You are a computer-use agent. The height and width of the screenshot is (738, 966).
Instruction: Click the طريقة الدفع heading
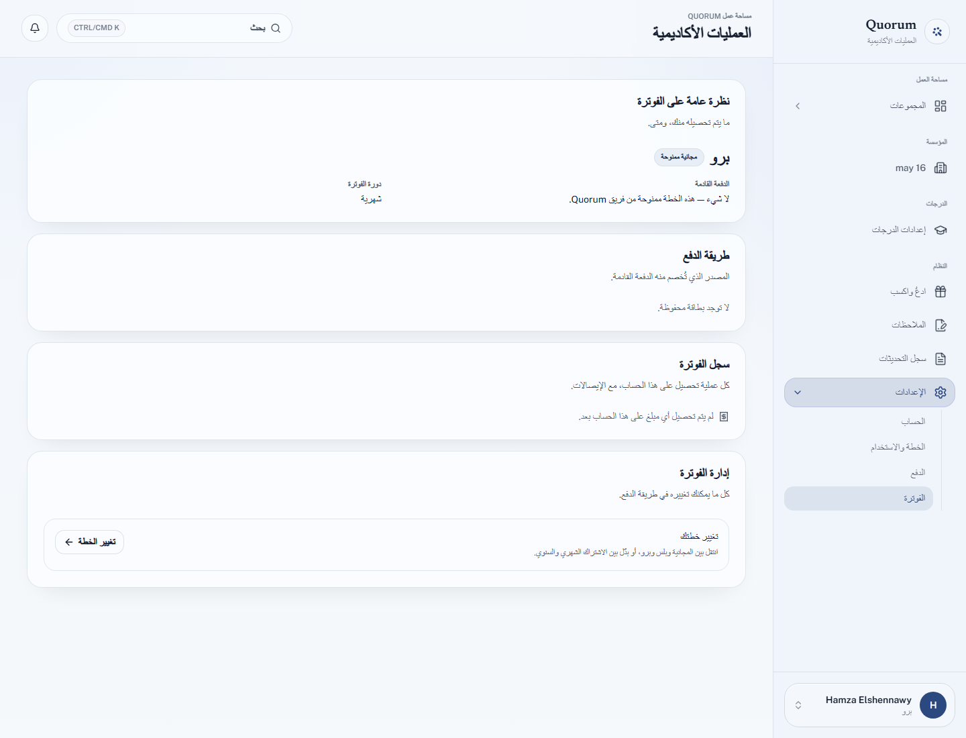click(x=706, y=256)
